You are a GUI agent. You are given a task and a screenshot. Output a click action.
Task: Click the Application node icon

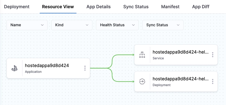[15, 68]
